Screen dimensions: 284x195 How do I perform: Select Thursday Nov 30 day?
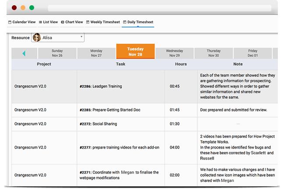pos(214,53)
